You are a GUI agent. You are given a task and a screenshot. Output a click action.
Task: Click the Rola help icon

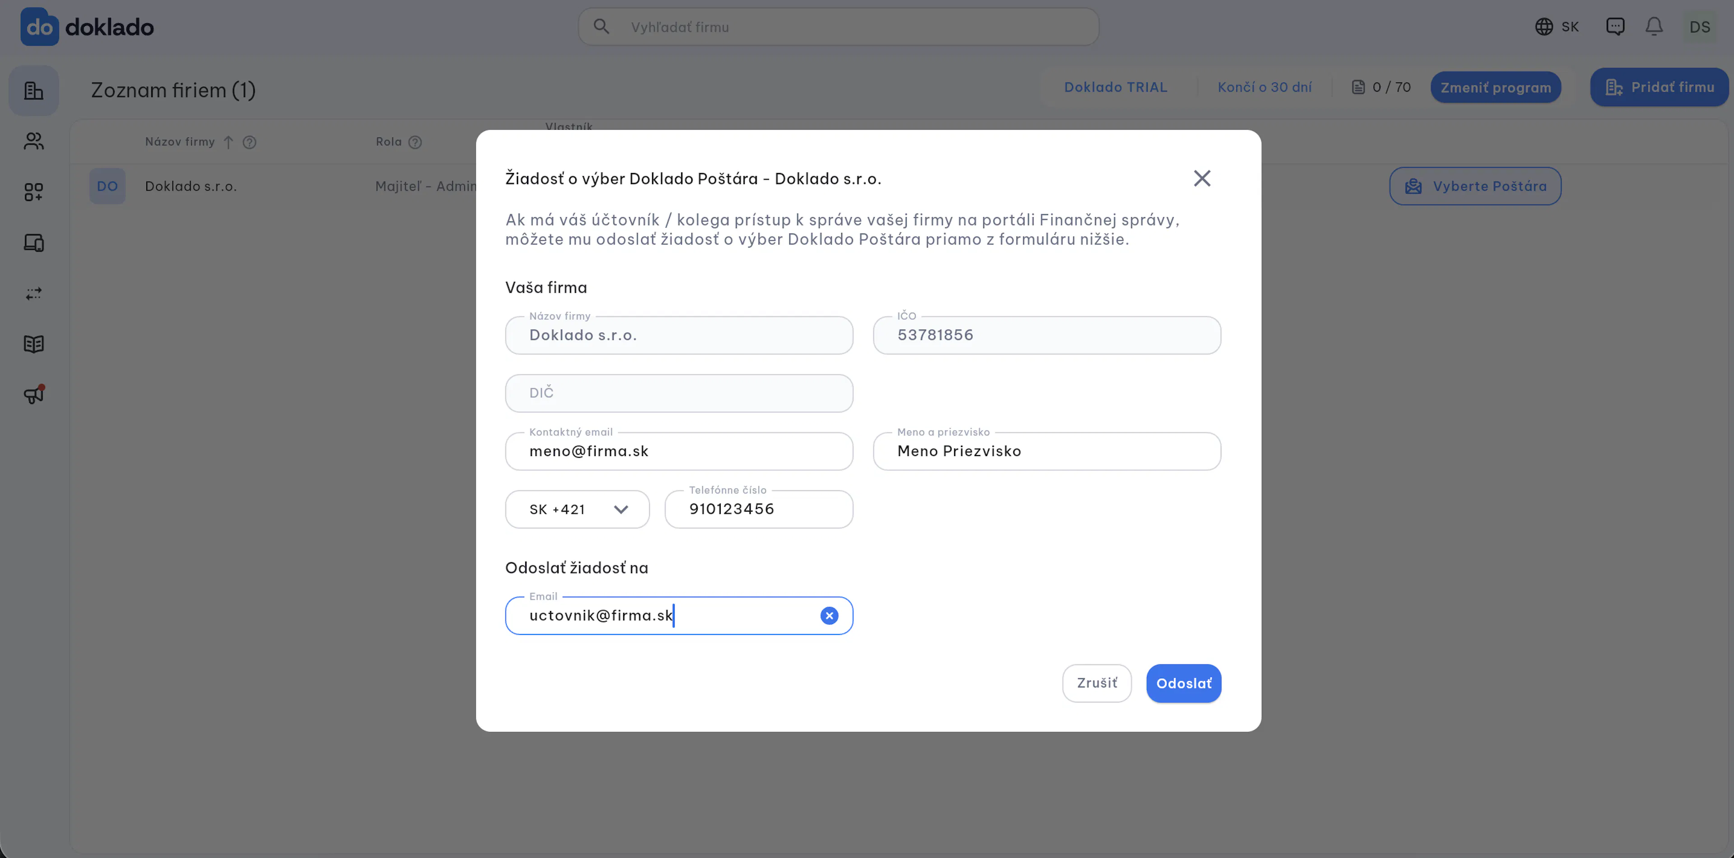415,142
